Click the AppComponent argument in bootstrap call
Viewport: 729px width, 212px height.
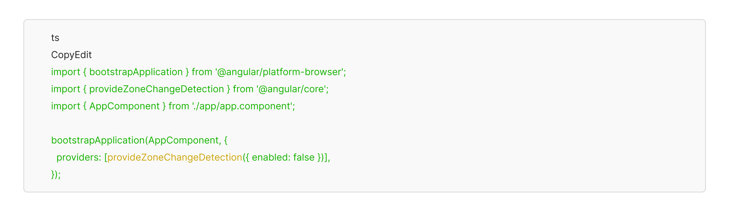183,140
